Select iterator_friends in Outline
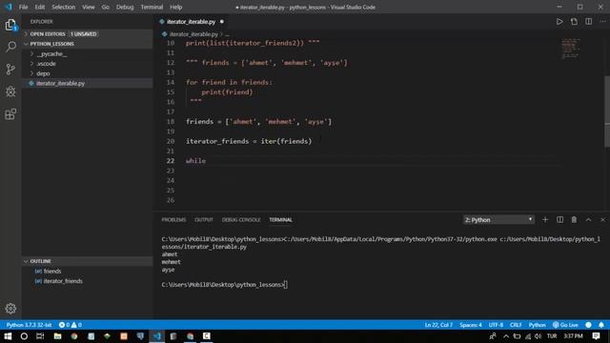610x343 pixels. pyautogui.click(x=63, y=281)
